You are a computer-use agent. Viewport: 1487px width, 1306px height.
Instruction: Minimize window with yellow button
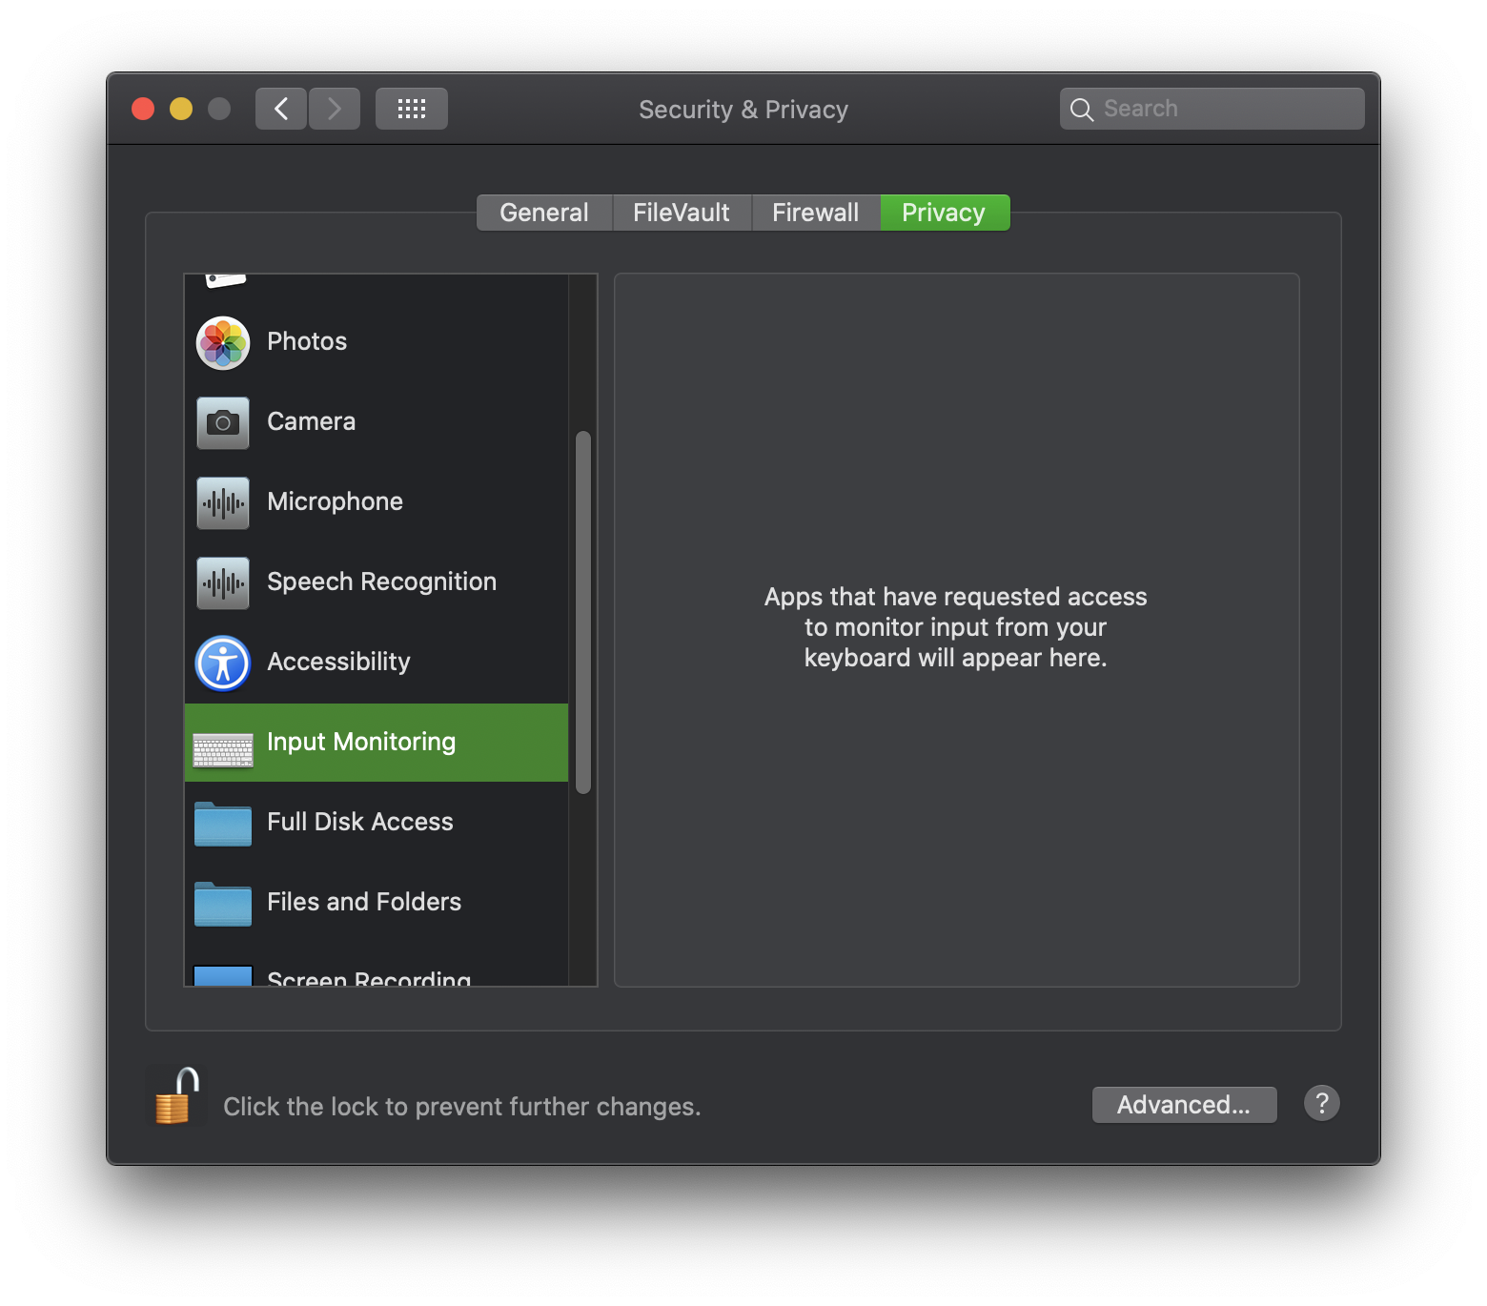pos(181,109)
